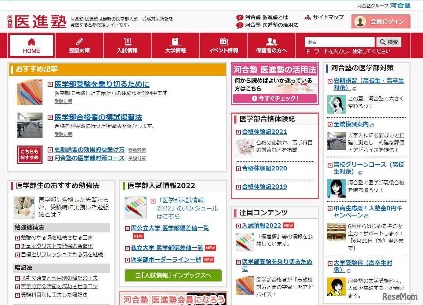
Task: Click the book icon above 入試情報
Action: point(127,41)
